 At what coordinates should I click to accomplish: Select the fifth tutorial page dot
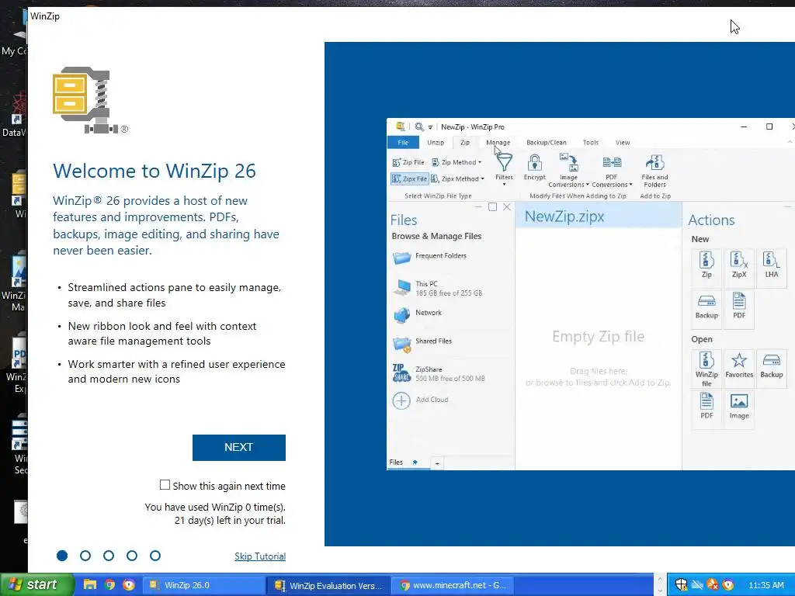coord(155,556)
